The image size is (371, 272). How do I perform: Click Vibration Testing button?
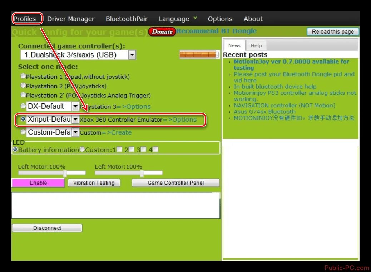94,183
